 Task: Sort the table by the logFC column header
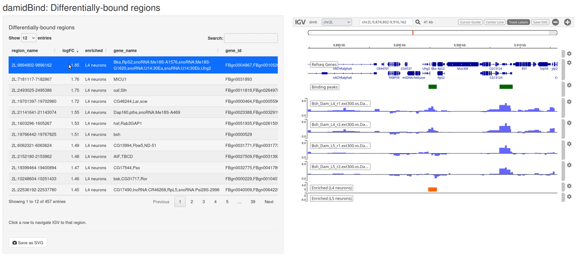[x=68, y=50]
